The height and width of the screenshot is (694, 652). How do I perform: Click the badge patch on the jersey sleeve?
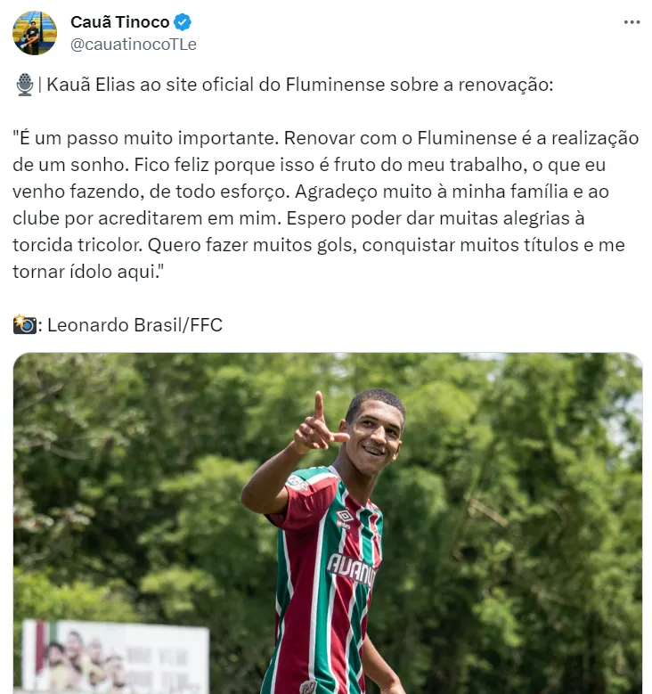click(298, 483)
